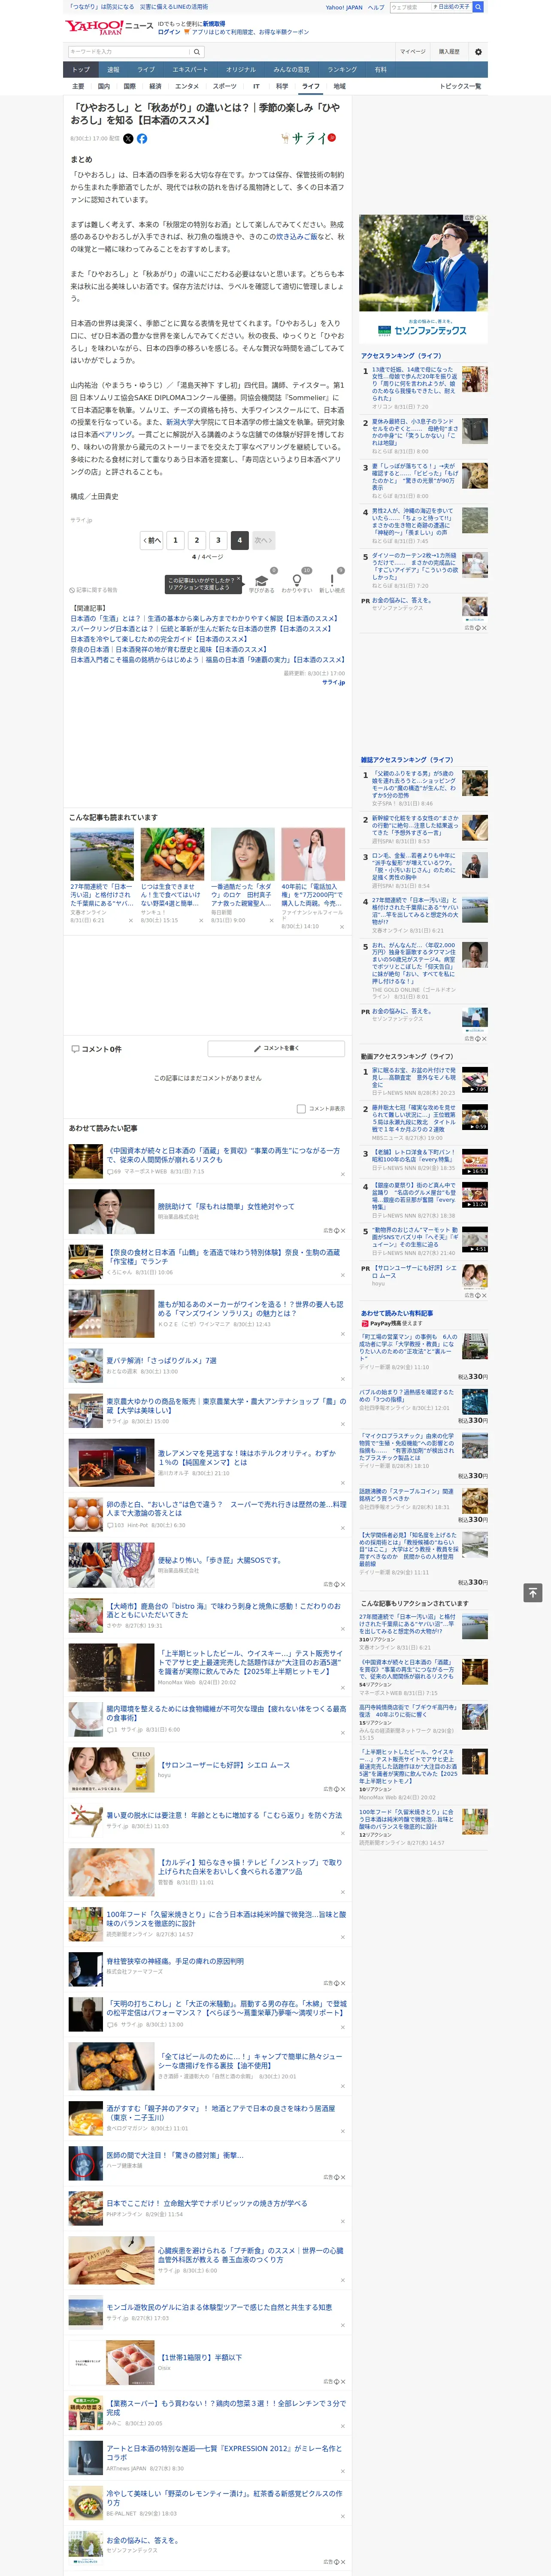Screen dimensions: 551x2576
Task: Click the 記事に関する報告 report icon link
Action: point(93,590)
